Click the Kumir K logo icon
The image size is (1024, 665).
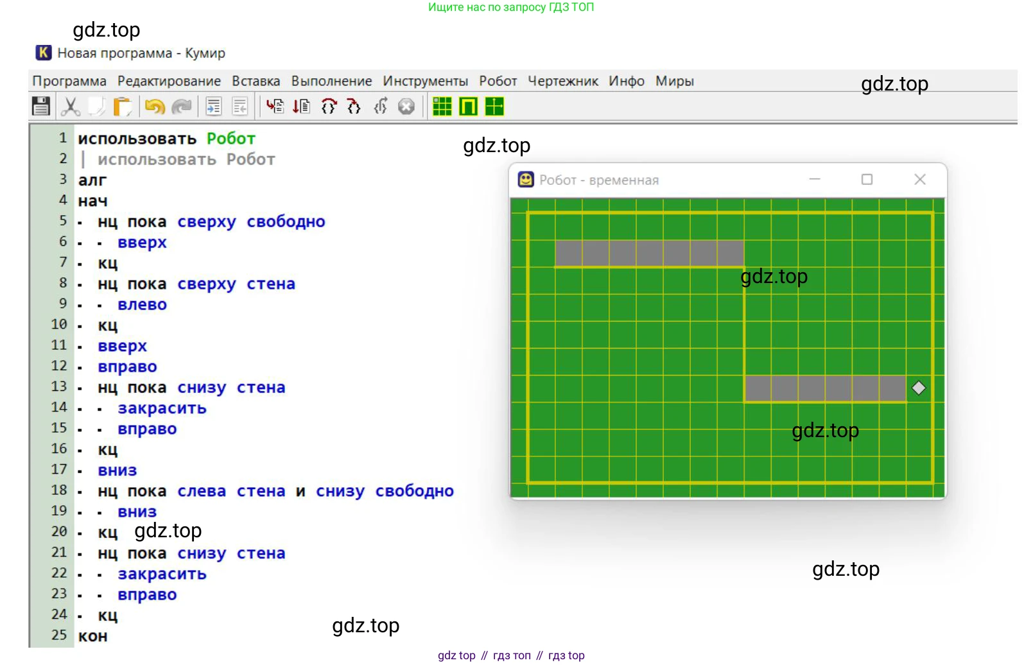[x=43, y=53]
